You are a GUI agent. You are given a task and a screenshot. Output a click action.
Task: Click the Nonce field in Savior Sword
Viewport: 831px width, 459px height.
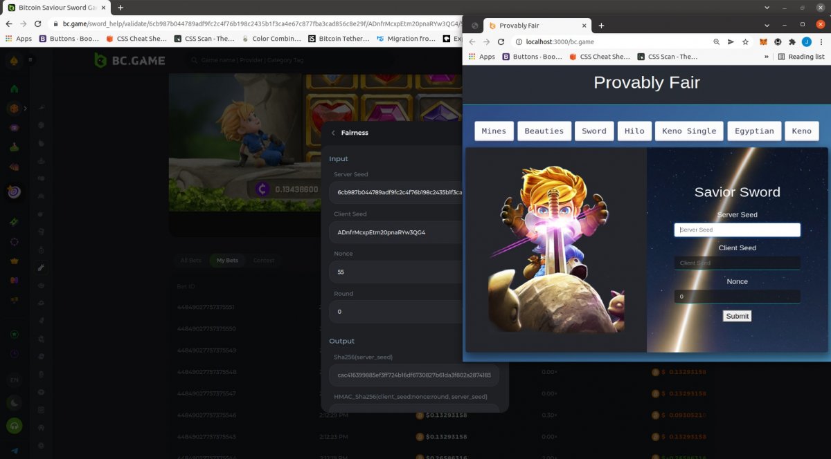pos(737,297)
